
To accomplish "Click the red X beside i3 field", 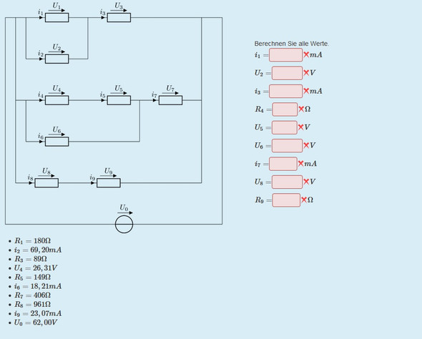I will 306,91.
